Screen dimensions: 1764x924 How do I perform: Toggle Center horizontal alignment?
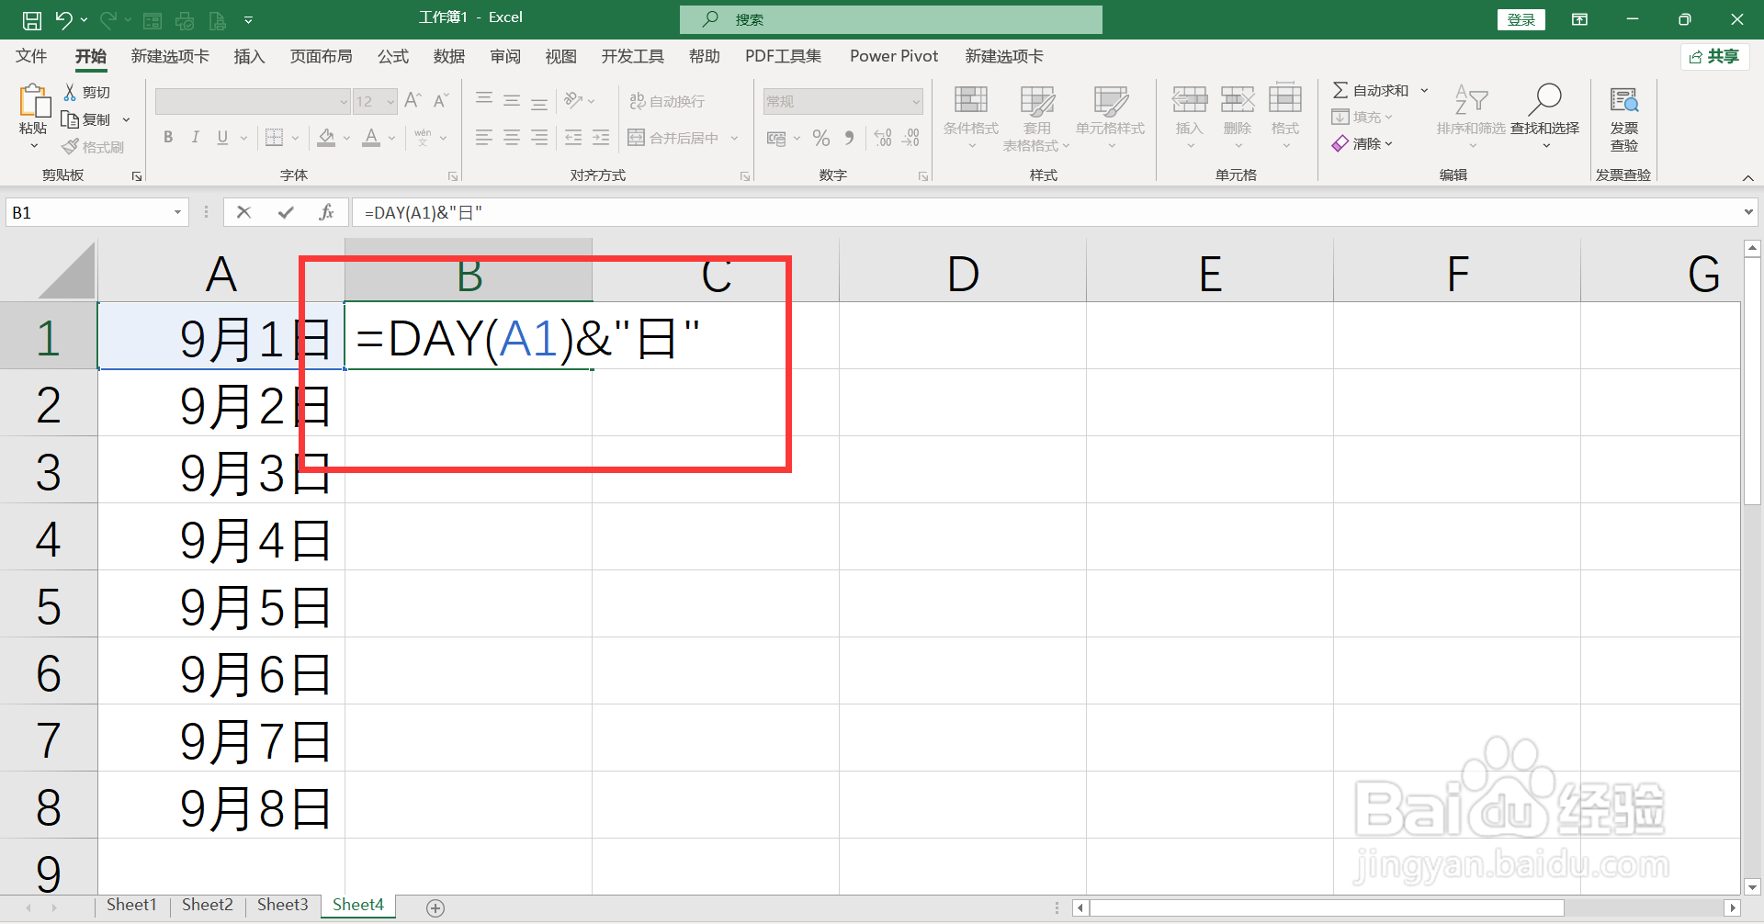pos(512,138)
